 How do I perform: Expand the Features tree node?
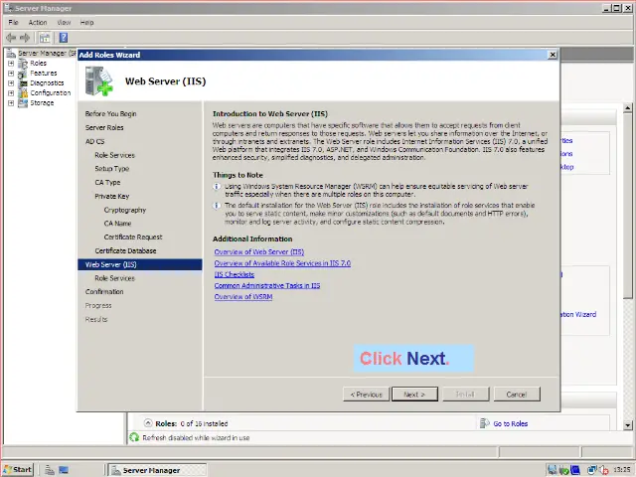tap(11, 74)
